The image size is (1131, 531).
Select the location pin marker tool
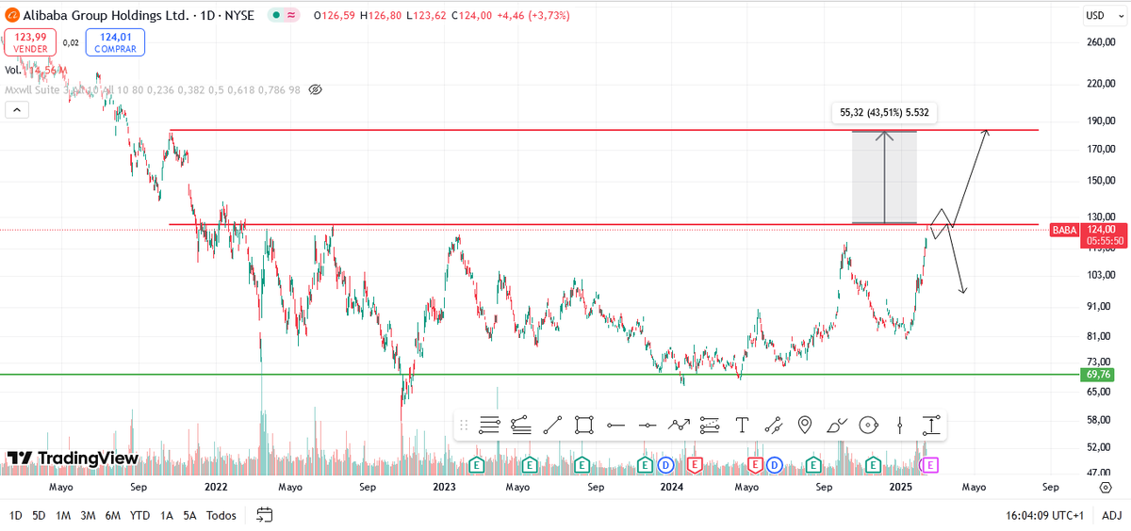pyautogui.click(x=805, y=426)
